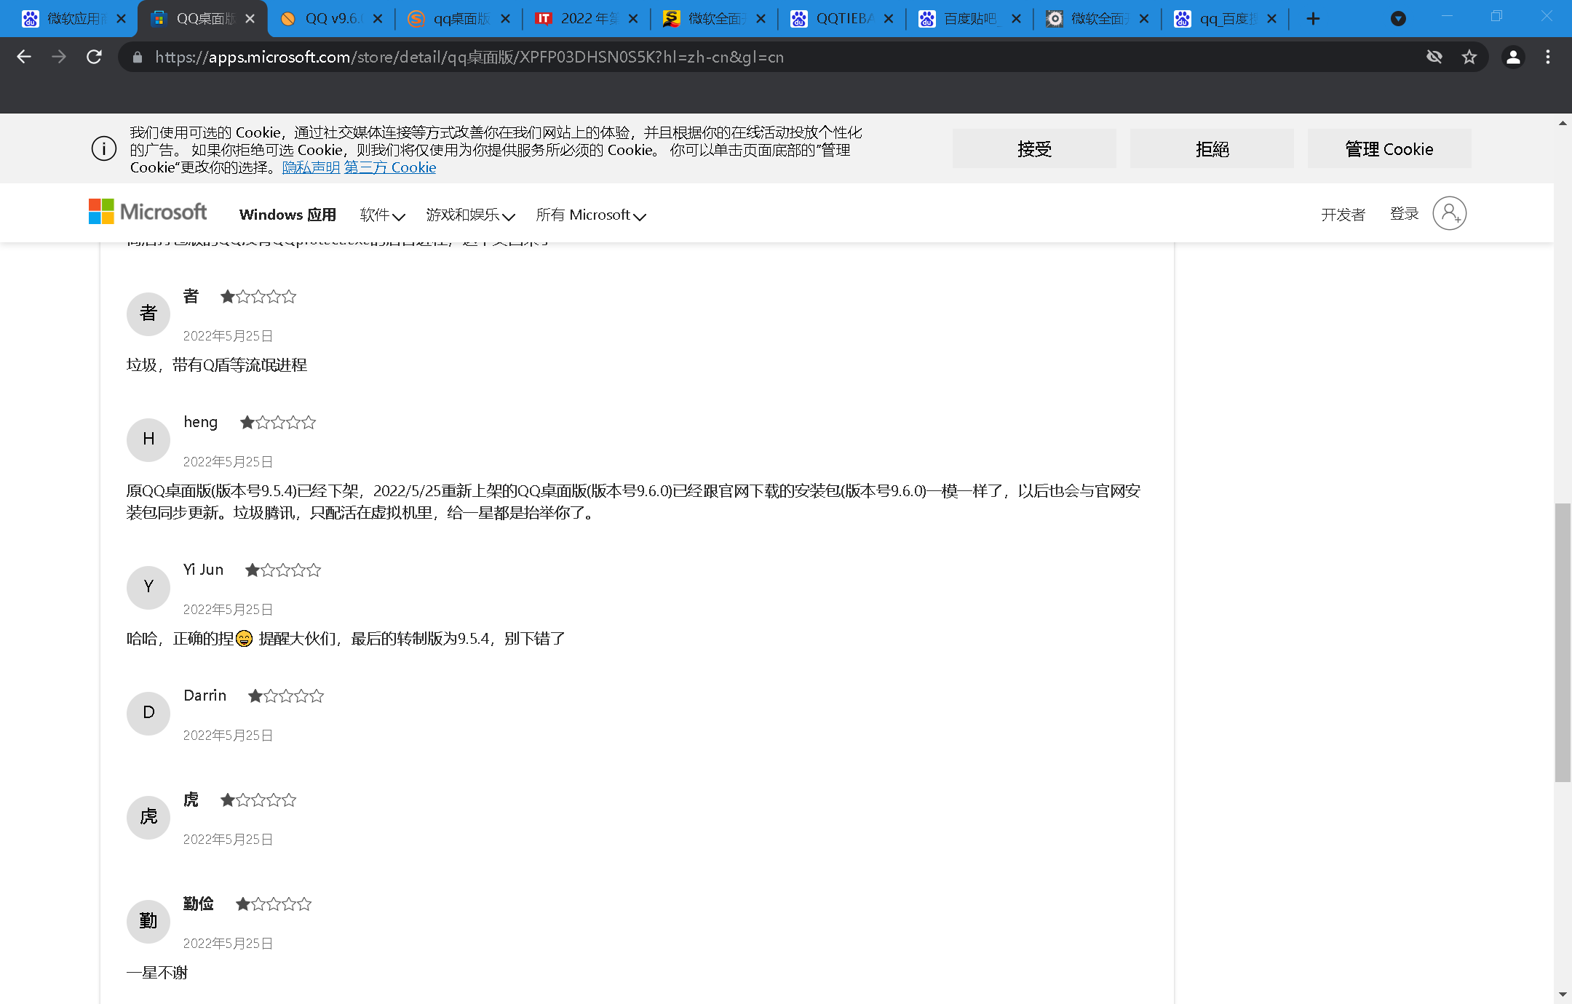The image size is (1572, 1004).
Task: Go back using the browser arrow
Action: point(24,57)
